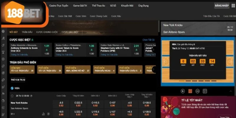Viewport: 236px width, 118px height.
Task: Switch to live play view under the court widget
Action: (x=183, y=91)
